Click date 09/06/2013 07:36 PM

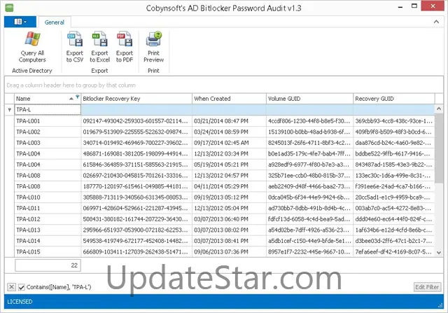point(221,251)
